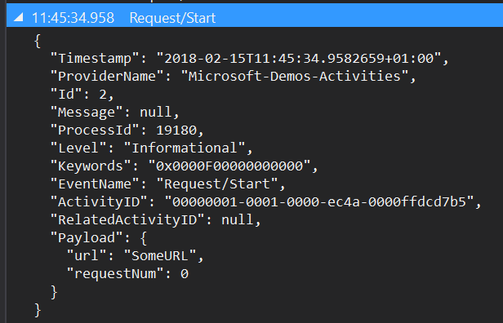Viewport: 503px width, 323px height.
Task: Collapse the Request/Start event entry
Action: (19, 17)
